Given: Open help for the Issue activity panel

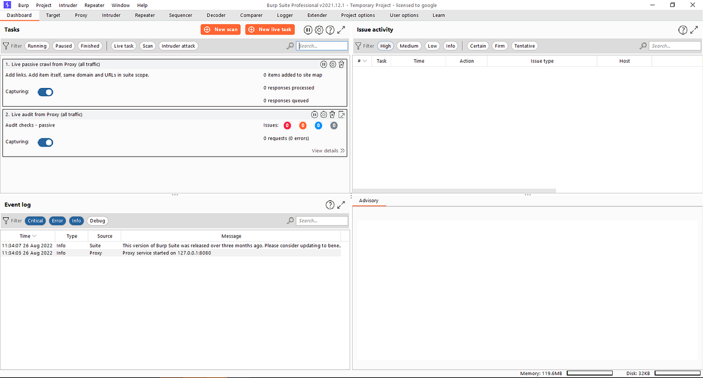Looking at the screenshot, I should tap(682, 29).
